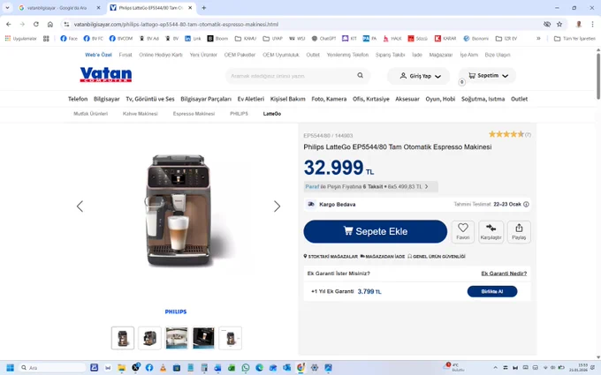This screenshot has width=601, height=375.
Task: Click the Kahve Makinesi breadcrumb
Action: click(x=140, y=114)
